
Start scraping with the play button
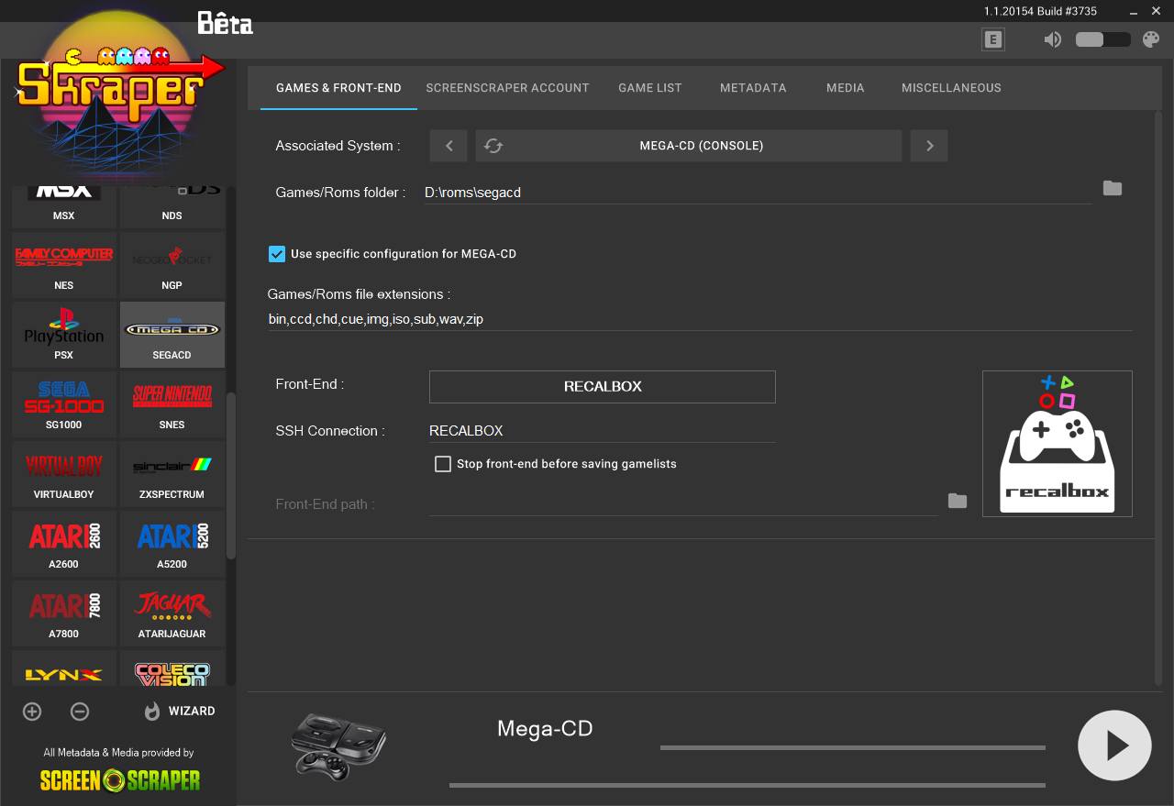1114,745
